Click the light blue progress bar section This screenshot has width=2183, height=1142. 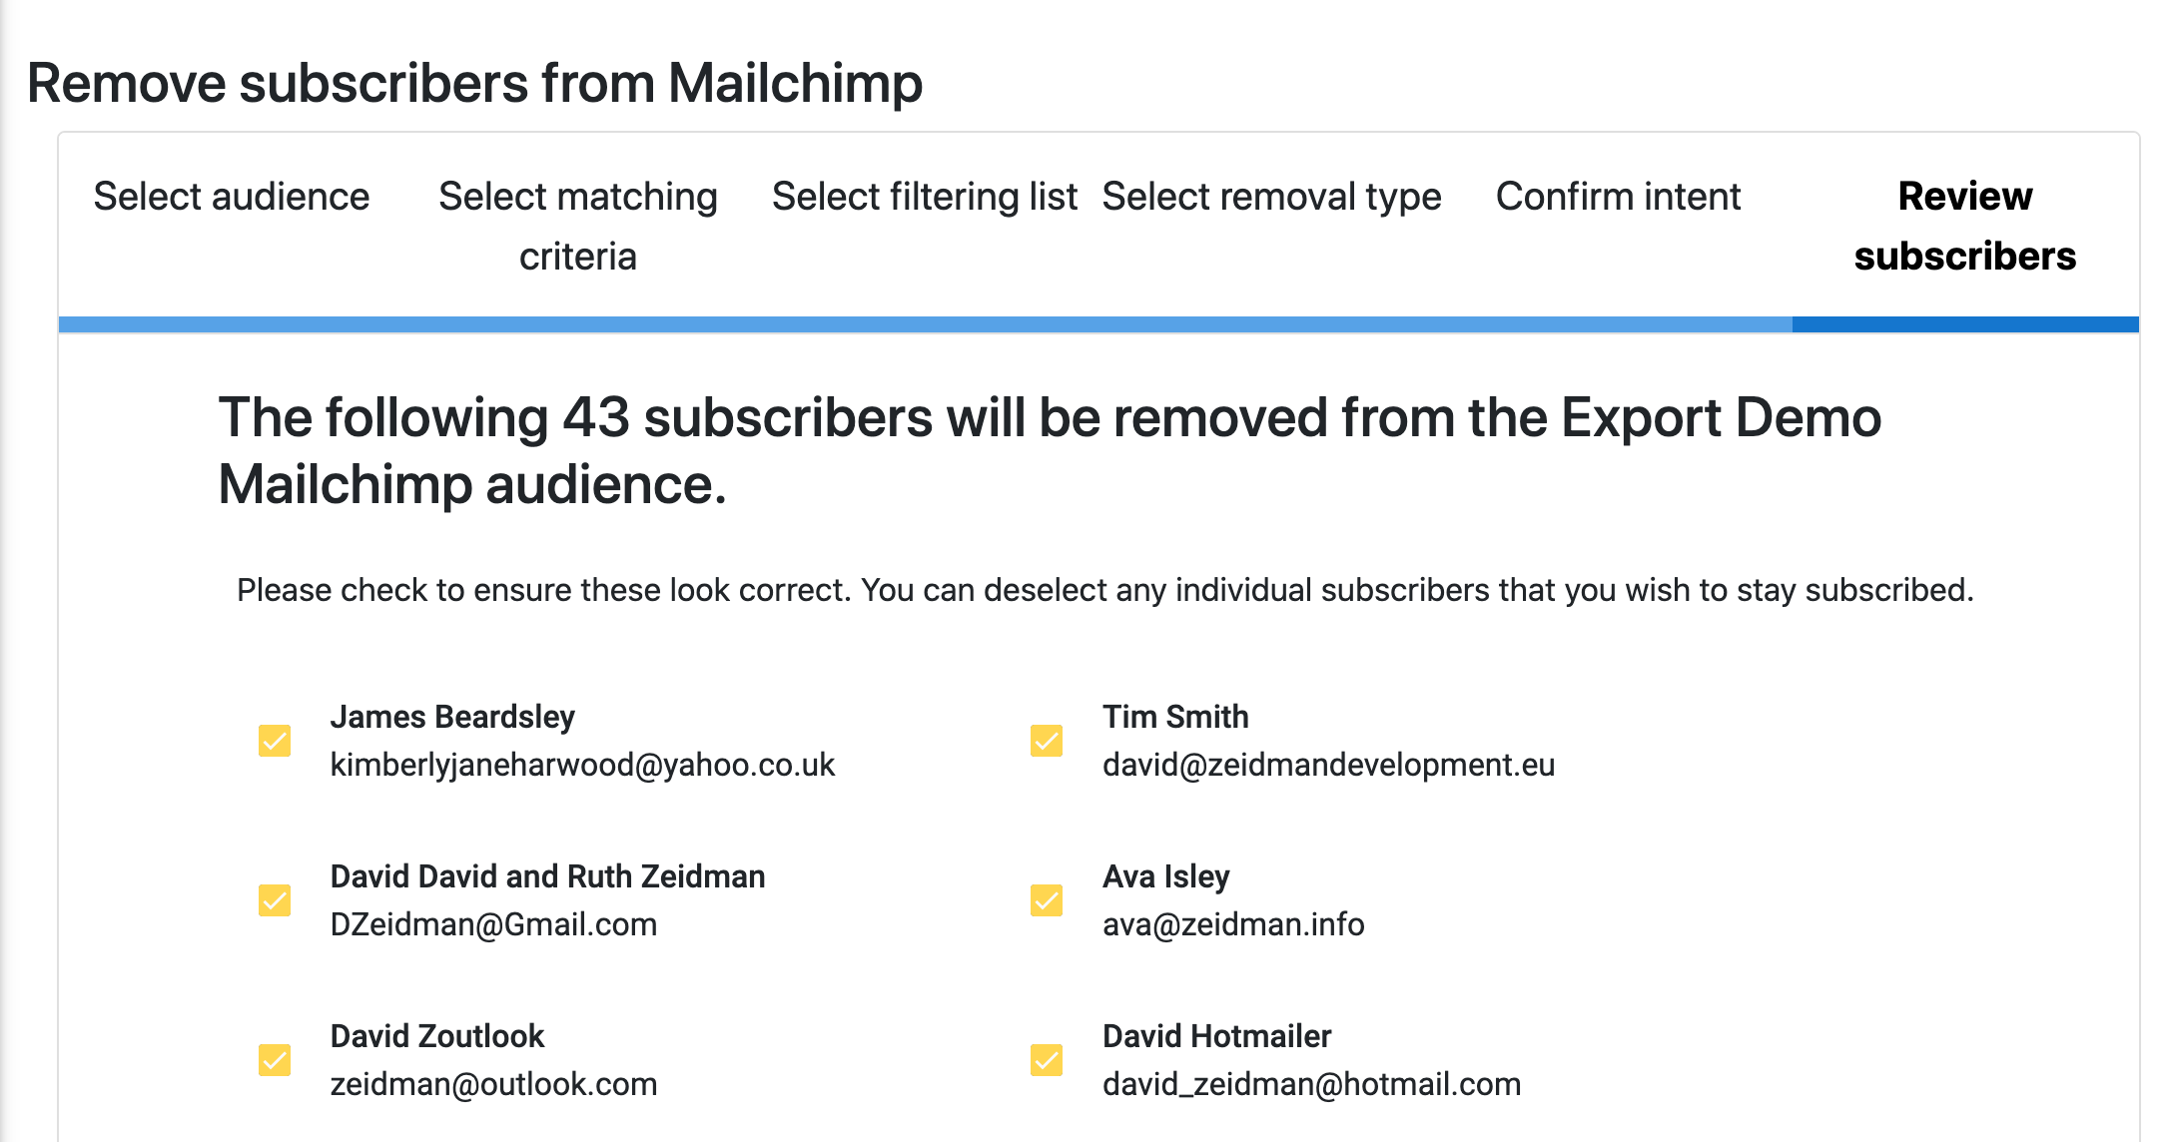926,324
